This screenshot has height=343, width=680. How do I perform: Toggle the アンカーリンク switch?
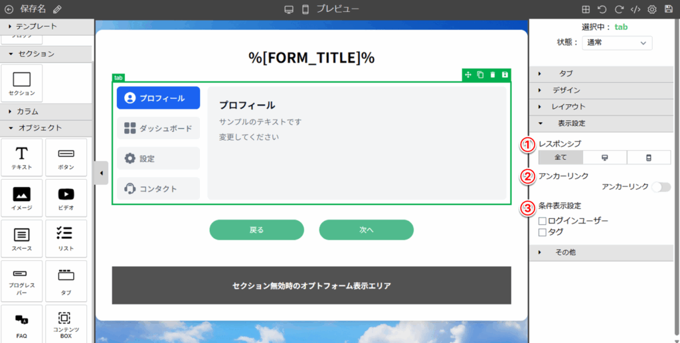[x=661, y=187]
